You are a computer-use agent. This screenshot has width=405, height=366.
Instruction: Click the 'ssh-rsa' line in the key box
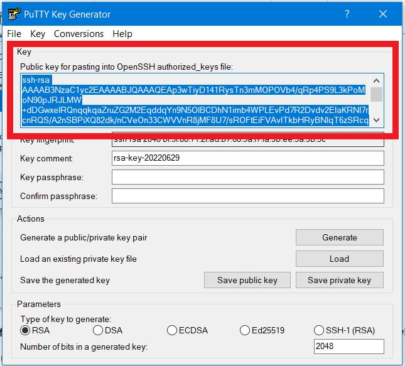tap(36, 80)
